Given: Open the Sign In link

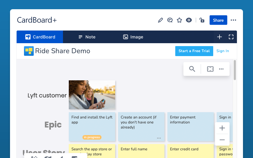Looking at the screenshot, I should [223, 51].
